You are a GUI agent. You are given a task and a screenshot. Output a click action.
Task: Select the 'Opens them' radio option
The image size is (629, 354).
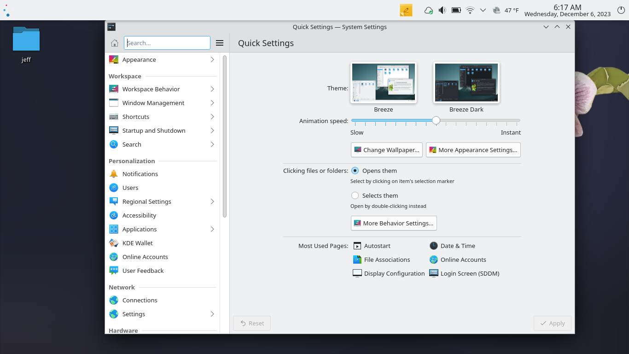point(355,171)
